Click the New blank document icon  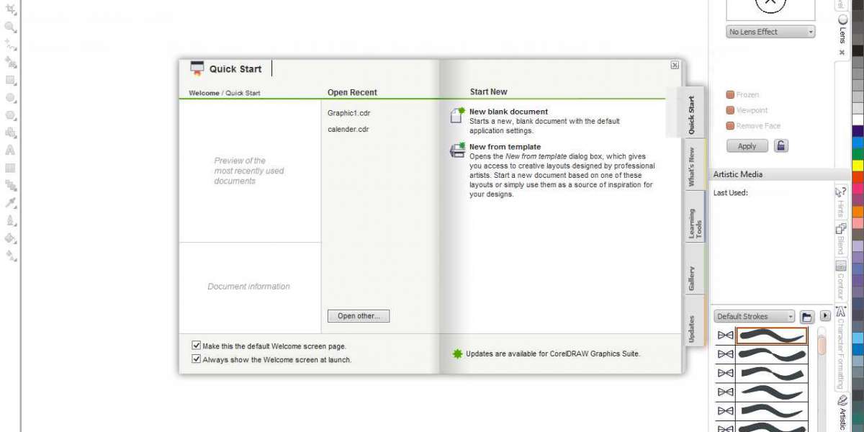click(457, 115)
